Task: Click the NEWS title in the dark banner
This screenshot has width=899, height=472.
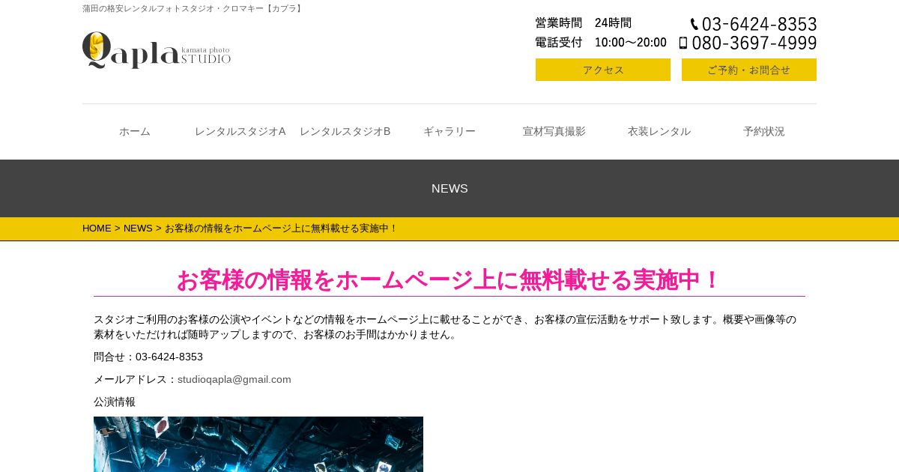Action: tap(449, 189)
